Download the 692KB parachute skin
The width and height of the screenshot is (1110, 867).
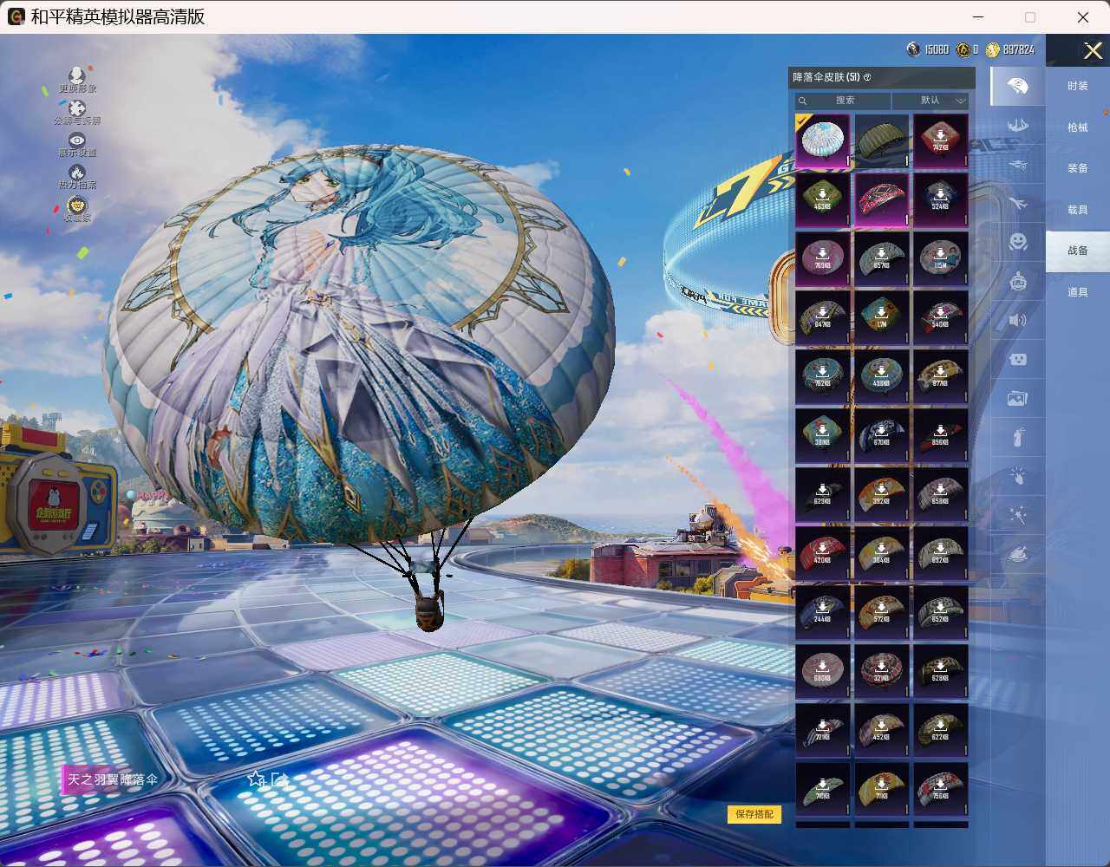941,553
